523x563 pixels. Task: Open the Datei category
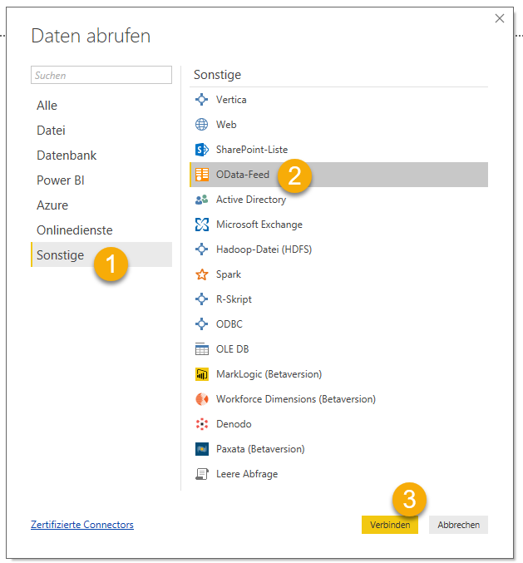(x=101, y=131)
